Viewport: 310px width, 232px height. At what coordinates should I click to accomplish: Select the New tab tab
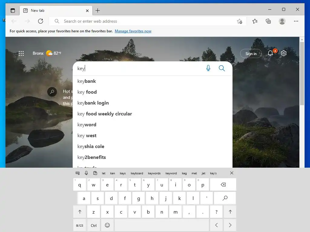(x=56, y=11)
